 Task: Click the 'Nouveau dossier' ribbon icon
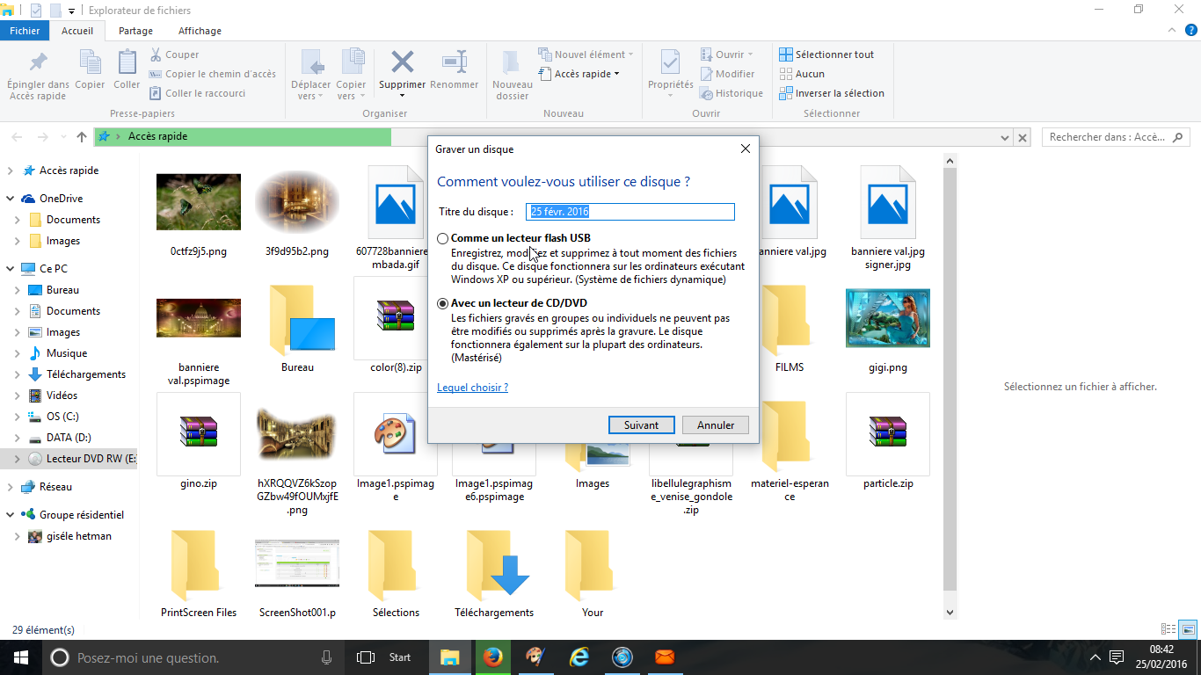(513, 63)
